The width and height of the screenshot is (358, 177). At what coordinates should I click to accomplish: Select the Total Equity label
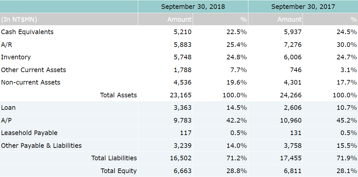(x=118, y=171)
